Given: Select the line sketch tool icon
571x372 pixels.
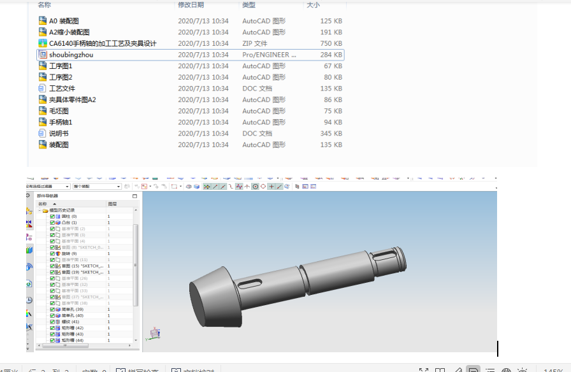Looking at the screenshot, I should pos(215,185).
